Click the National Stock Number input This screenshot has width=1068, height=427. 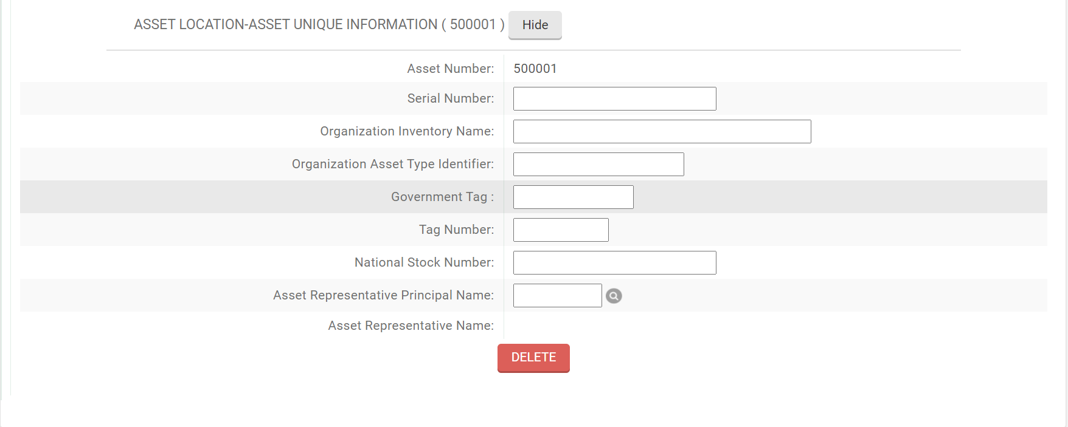(x=614, y=262)
